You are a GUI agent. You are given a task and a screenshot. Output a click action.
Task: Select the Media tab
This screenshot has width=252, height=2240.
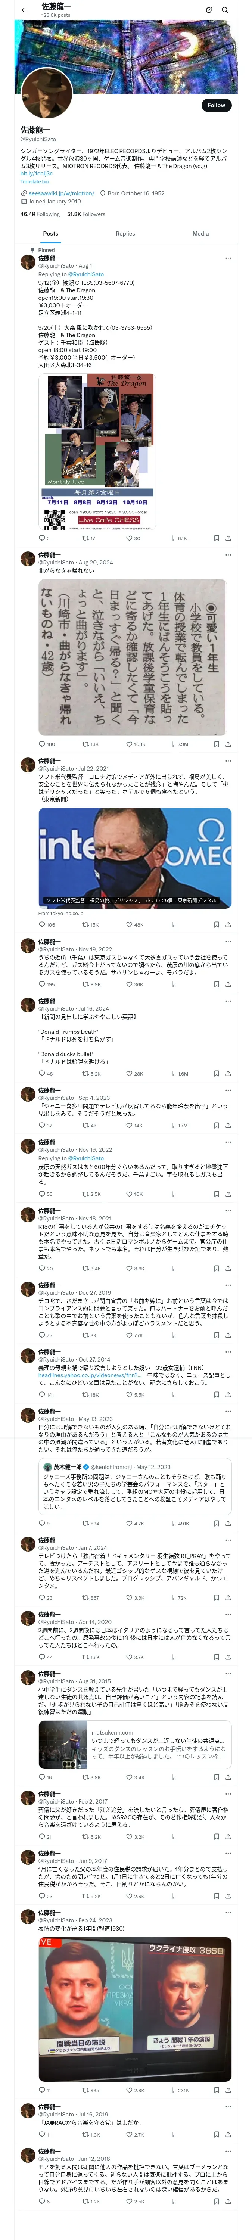click(201, 233)
